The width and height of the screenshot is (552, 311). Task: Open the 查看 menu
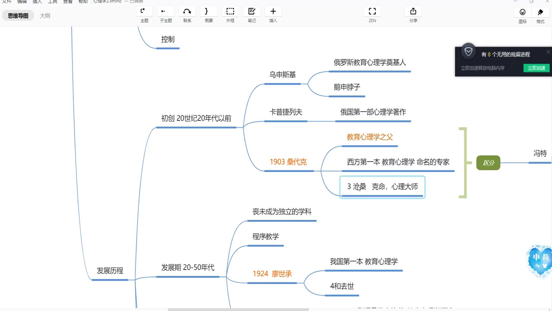(68, 2)
